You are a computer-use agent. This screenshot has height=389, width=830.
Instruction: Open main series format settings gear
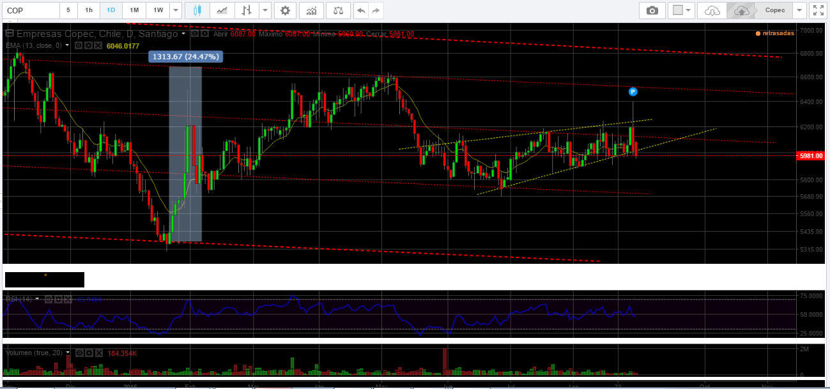205,34
